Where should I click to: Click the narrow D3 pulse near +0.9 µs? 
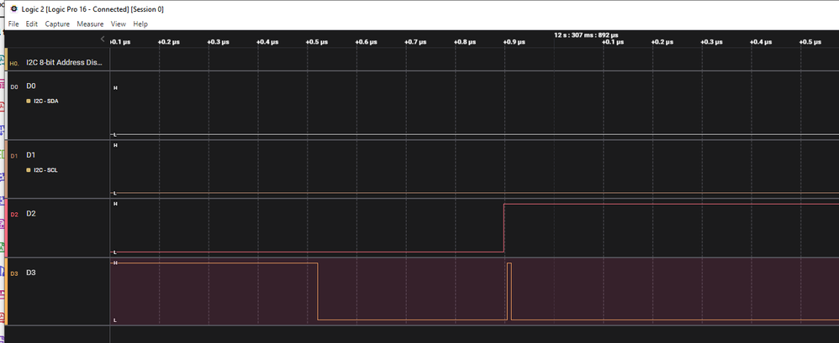[x=509, y=291]
